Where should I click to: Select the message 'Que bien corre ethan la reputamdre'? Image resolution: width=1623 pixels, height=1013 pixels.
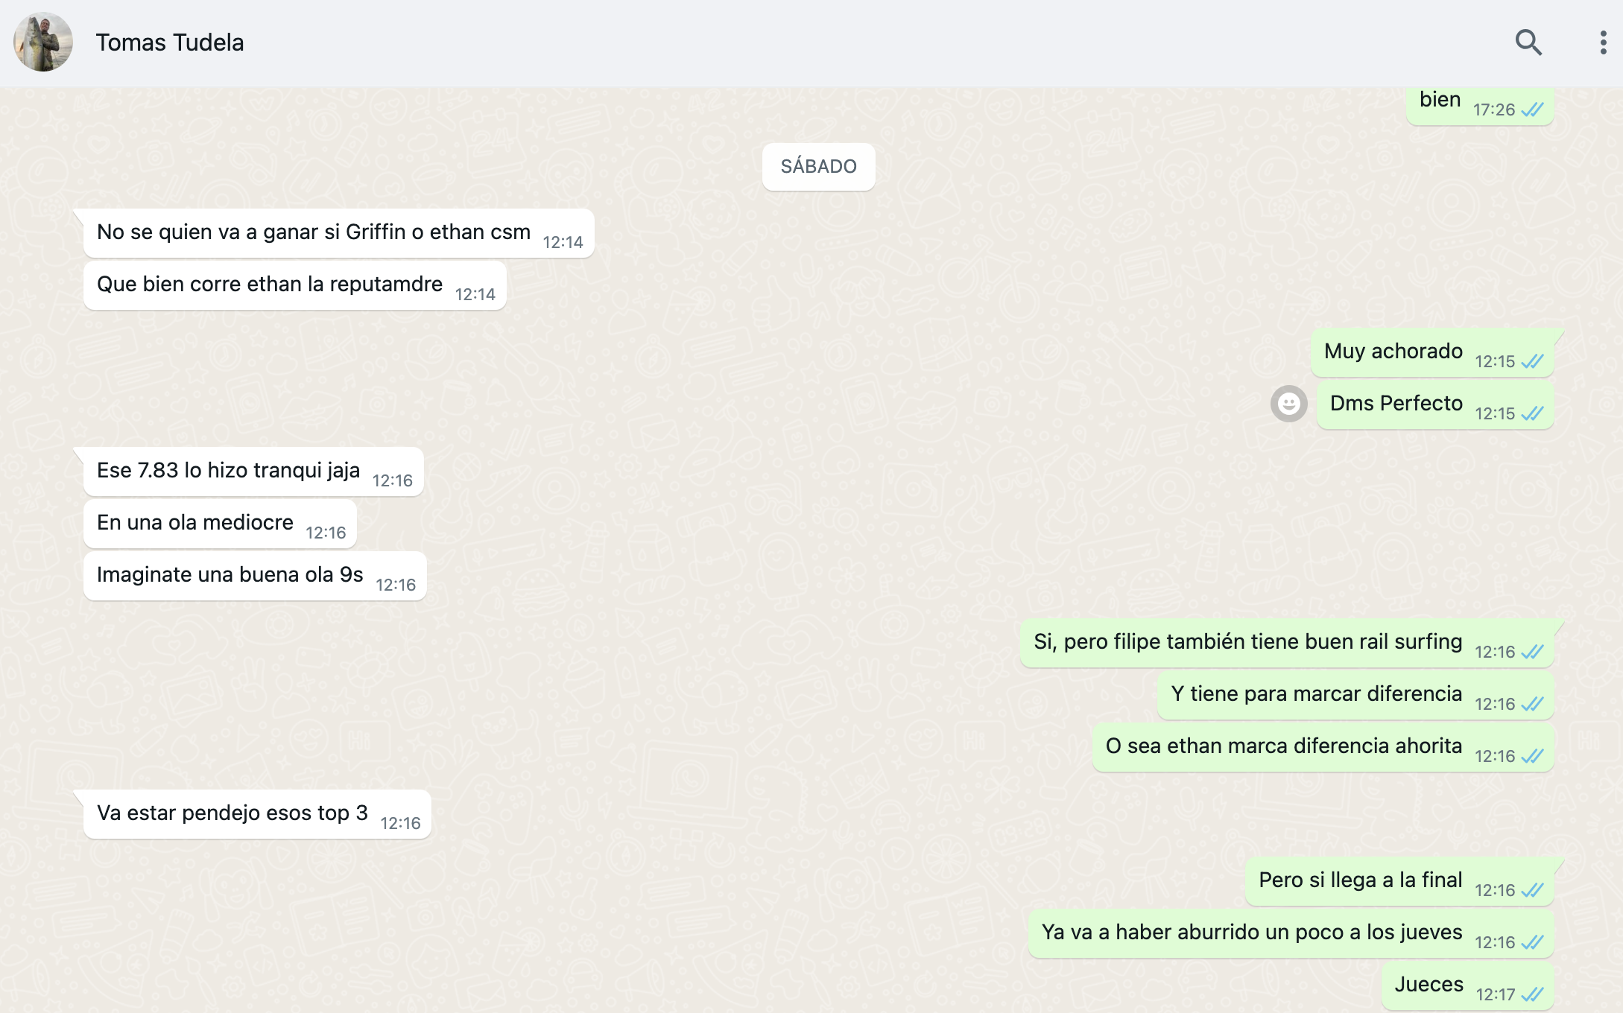point(295,285)
